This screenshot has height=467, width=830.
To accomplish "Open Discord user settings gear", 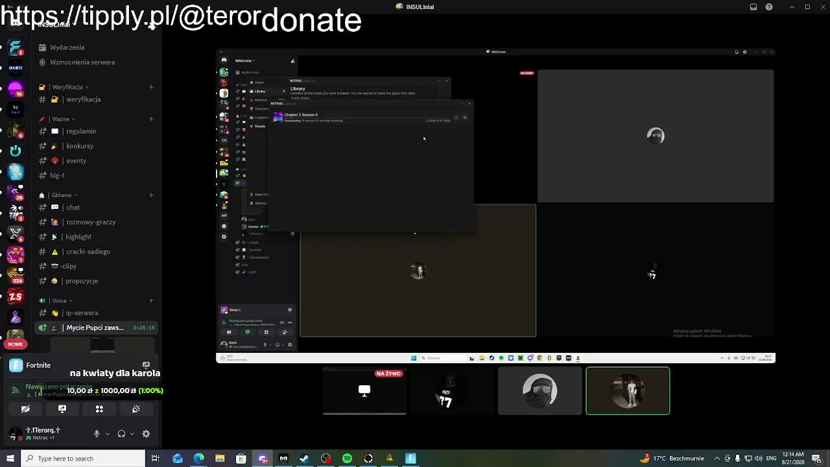I will [146, 434].
